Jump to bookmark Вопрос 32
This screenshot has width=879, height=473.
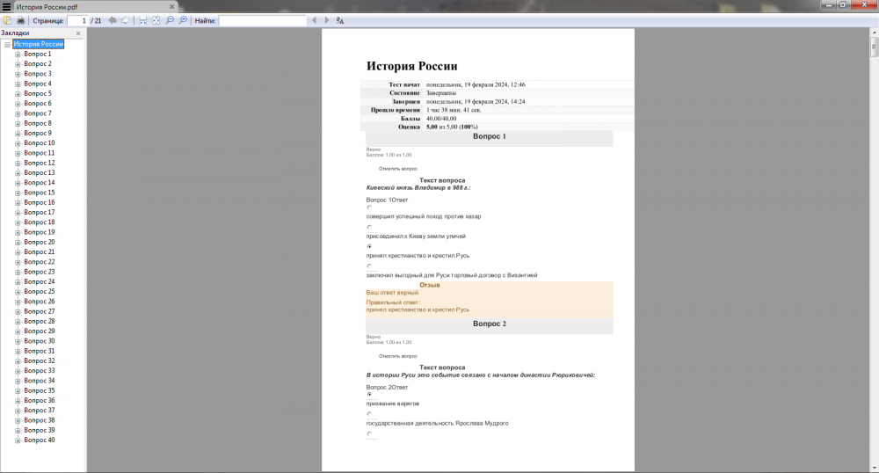[x=40, y=360]
